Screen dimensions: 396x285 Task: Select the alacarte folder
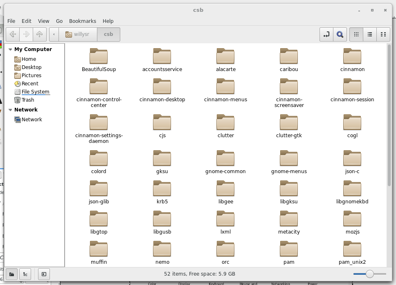tap(225, 60)
